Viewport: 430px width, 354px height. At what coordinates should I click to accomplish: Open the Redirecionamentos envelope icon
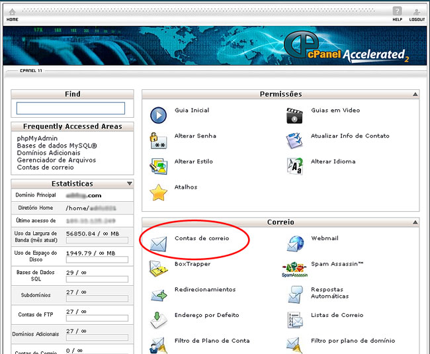pos(159,294)
